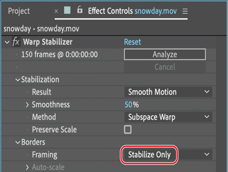Open the Method dropdown showing Subspace Warp
Viewport: 228px width, 172px height.
coord(168,117)
